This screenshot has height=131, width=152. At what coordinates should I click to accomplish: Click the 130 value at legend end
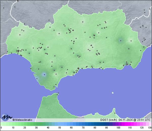point(149,128)
